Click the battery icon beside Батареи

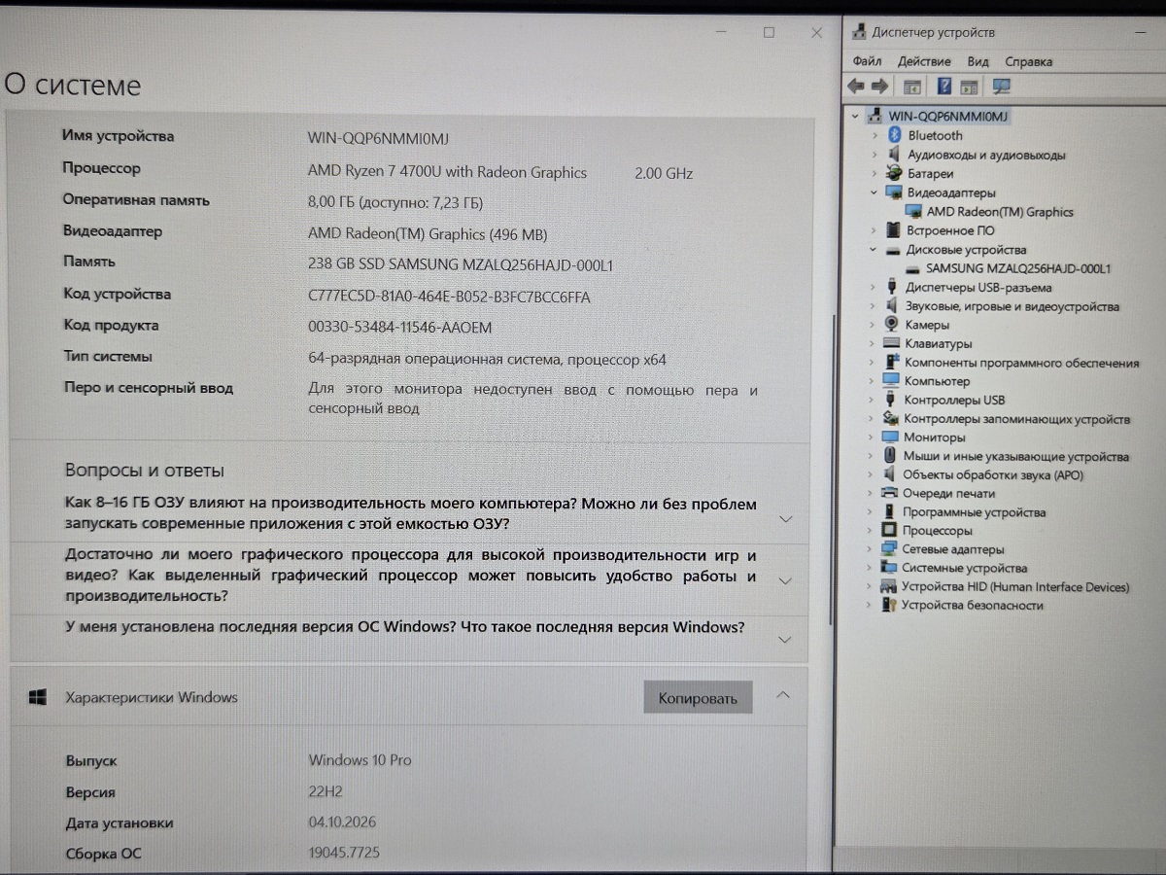894,173
